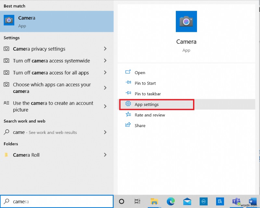This screenshot has width=260, height=208.
Task: Click the Camera Roll folder icon
Action: click(7, 155)
